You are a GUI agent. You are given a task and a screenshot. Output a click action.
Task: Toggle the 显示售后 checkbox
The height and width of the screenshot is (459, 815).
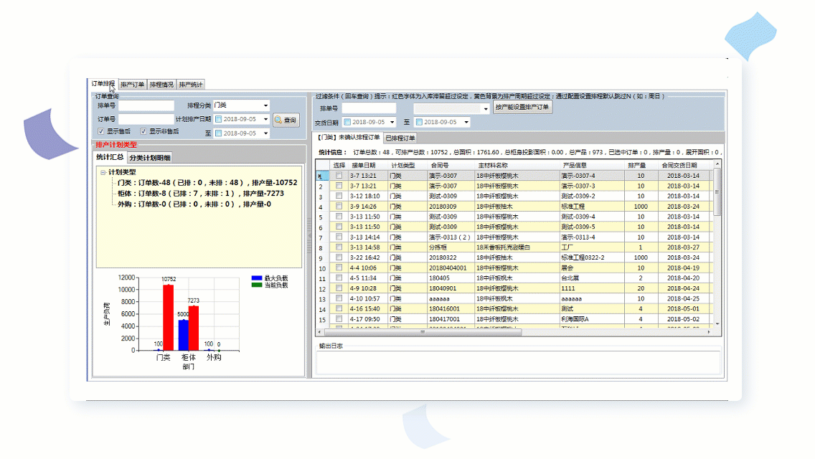[x=100, y=131]
